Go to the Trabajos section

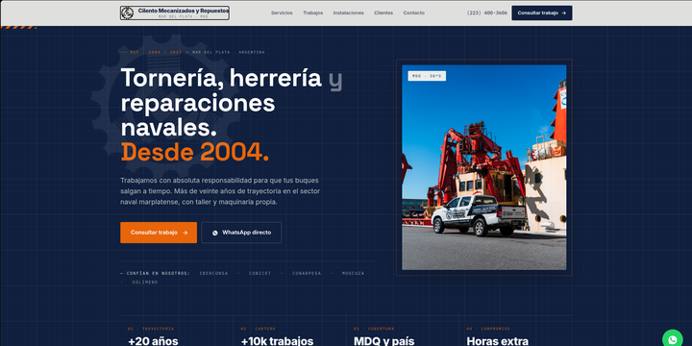tap(313, 12)
